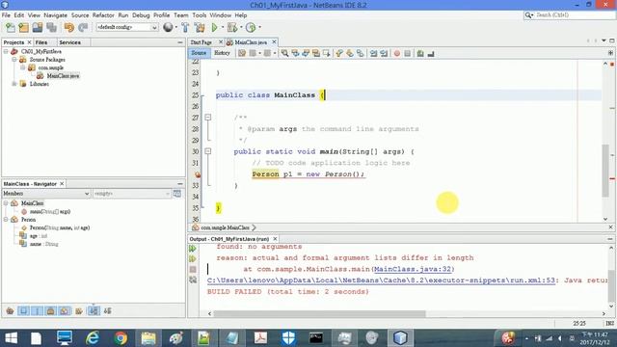Collapse the main method fold on line 30
The height and width of the screenshot is (347, 617).
pos(208,151)
